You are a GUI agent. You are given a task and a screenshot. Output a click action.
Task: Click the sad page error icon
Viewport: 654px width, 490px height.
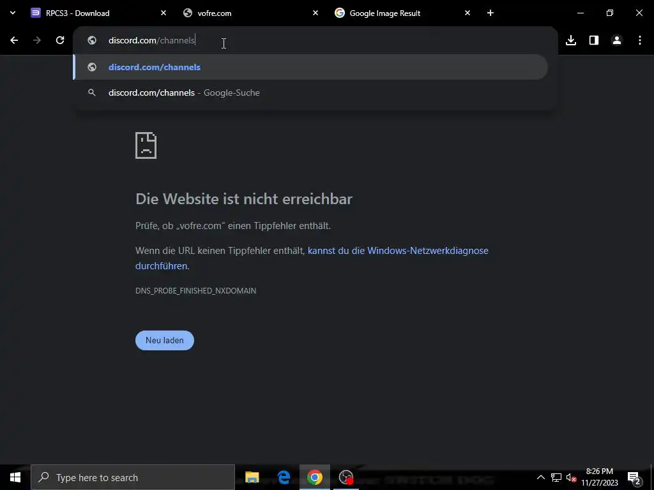pos(146,145)
